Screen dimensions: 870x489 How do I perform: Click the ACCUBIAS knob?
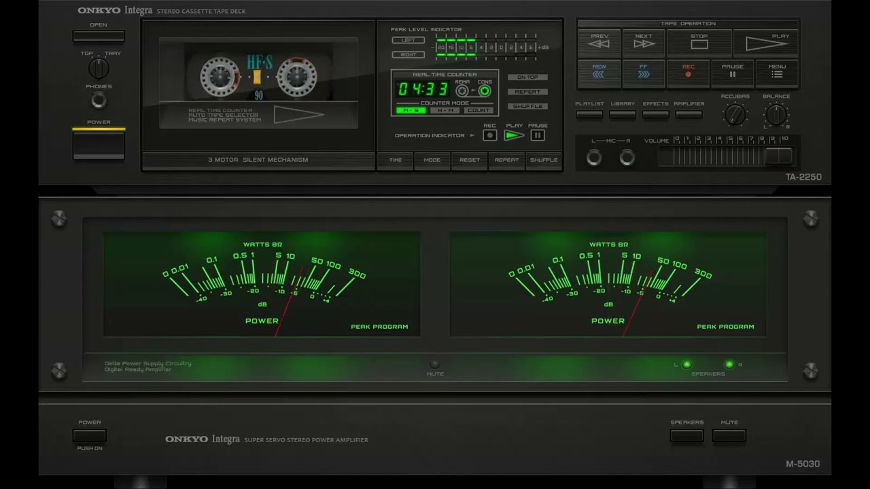pyautogui.click(x=735, y=114)
